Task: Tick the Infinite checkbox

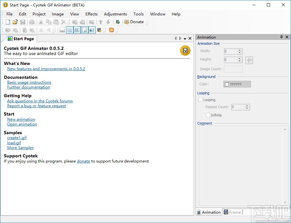Action: [x=208, y=115]
